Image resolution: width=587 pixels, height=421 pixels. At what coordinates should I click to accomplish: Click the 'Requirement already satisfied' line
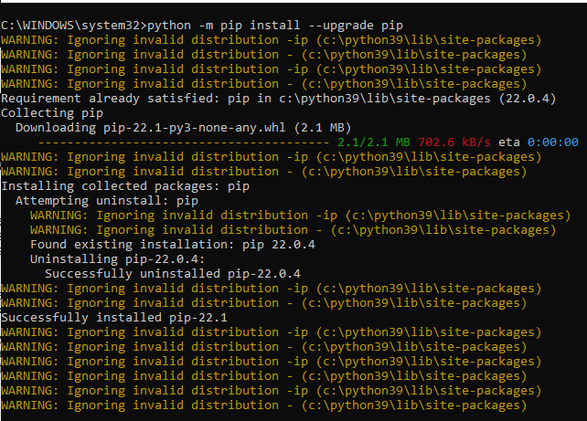coord(278,99)
